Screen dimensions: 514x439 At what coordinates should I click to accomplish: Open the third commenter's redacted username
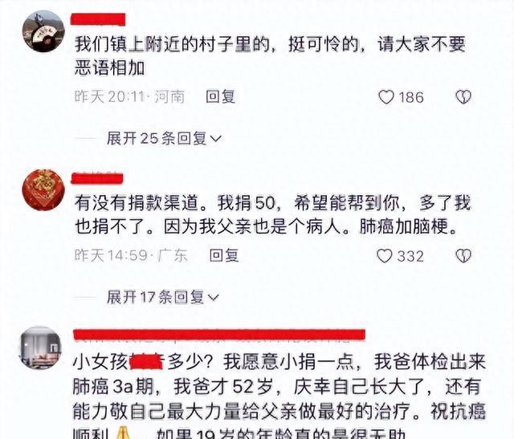click(219, 335)
